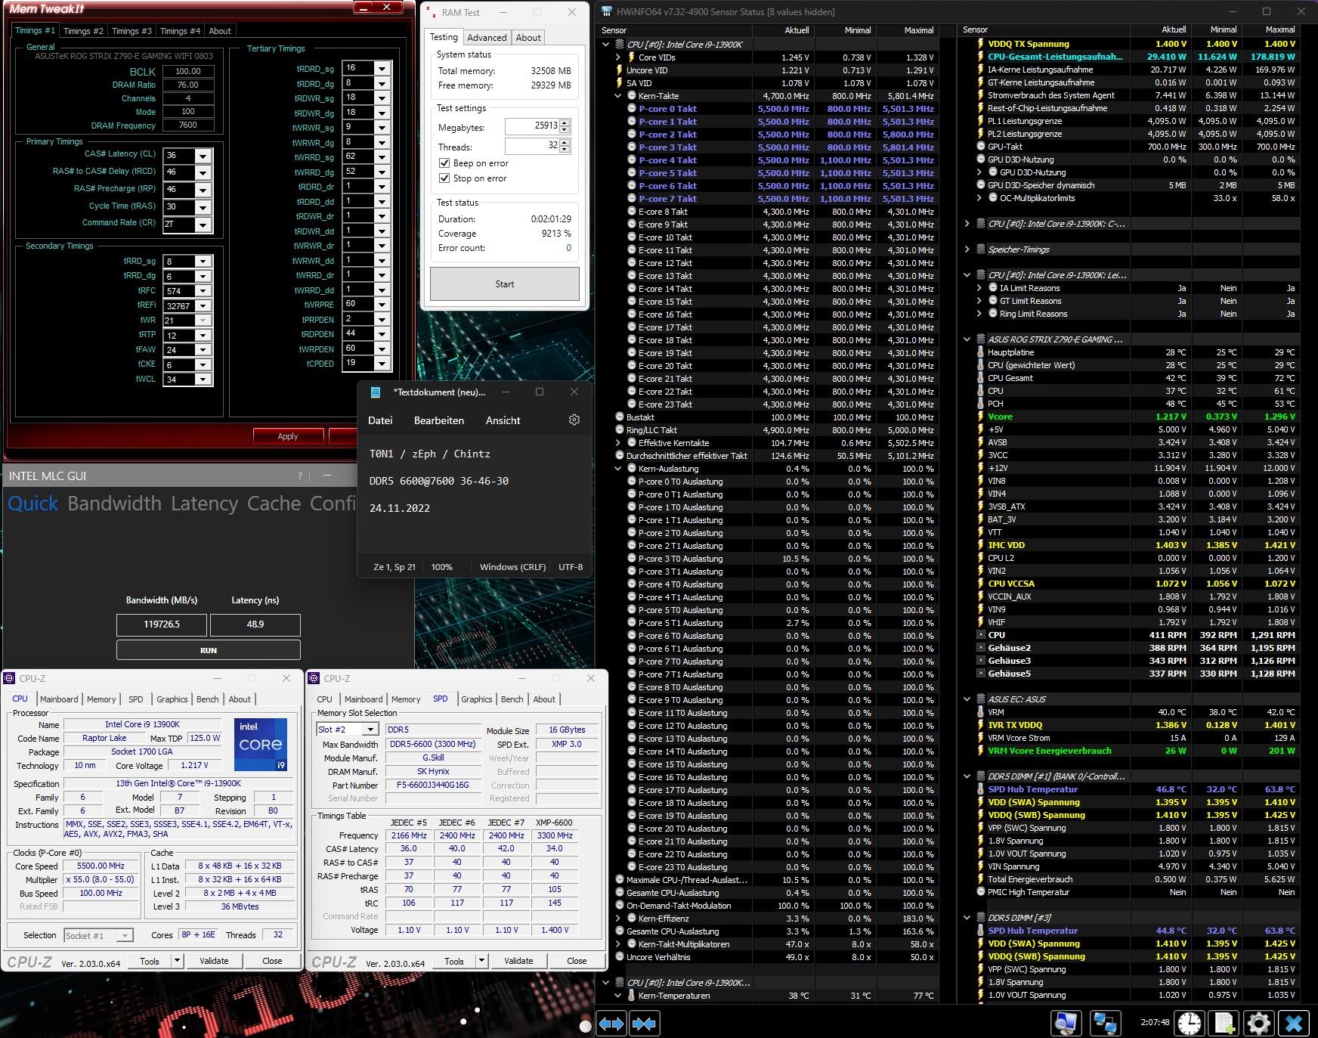Viewport: 1318px width, 1038px height.
Task: Click the lightning icon beside Vcore
Action: pyautogui.click(x=981, y=417)
